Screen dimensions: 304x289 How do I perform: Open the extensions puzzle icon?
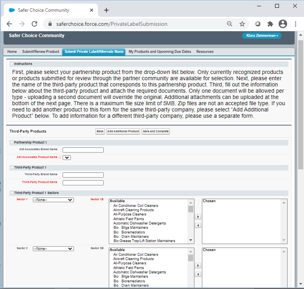270,24
